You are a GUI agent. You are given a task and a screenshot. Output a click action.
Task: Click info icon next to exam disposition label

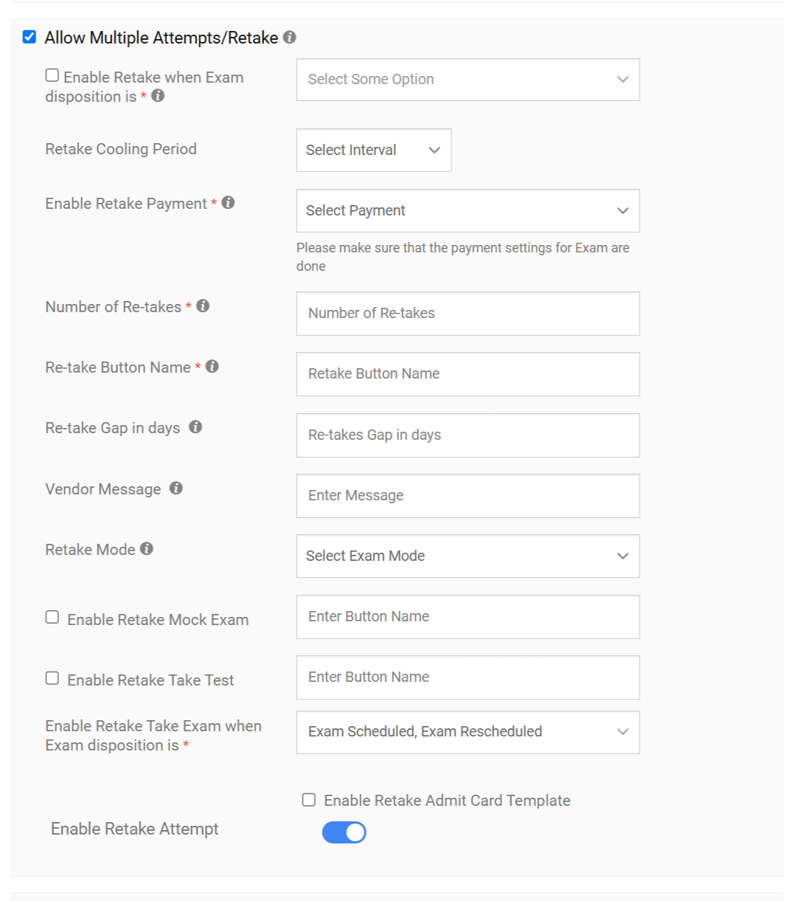(x=158, y=96)
